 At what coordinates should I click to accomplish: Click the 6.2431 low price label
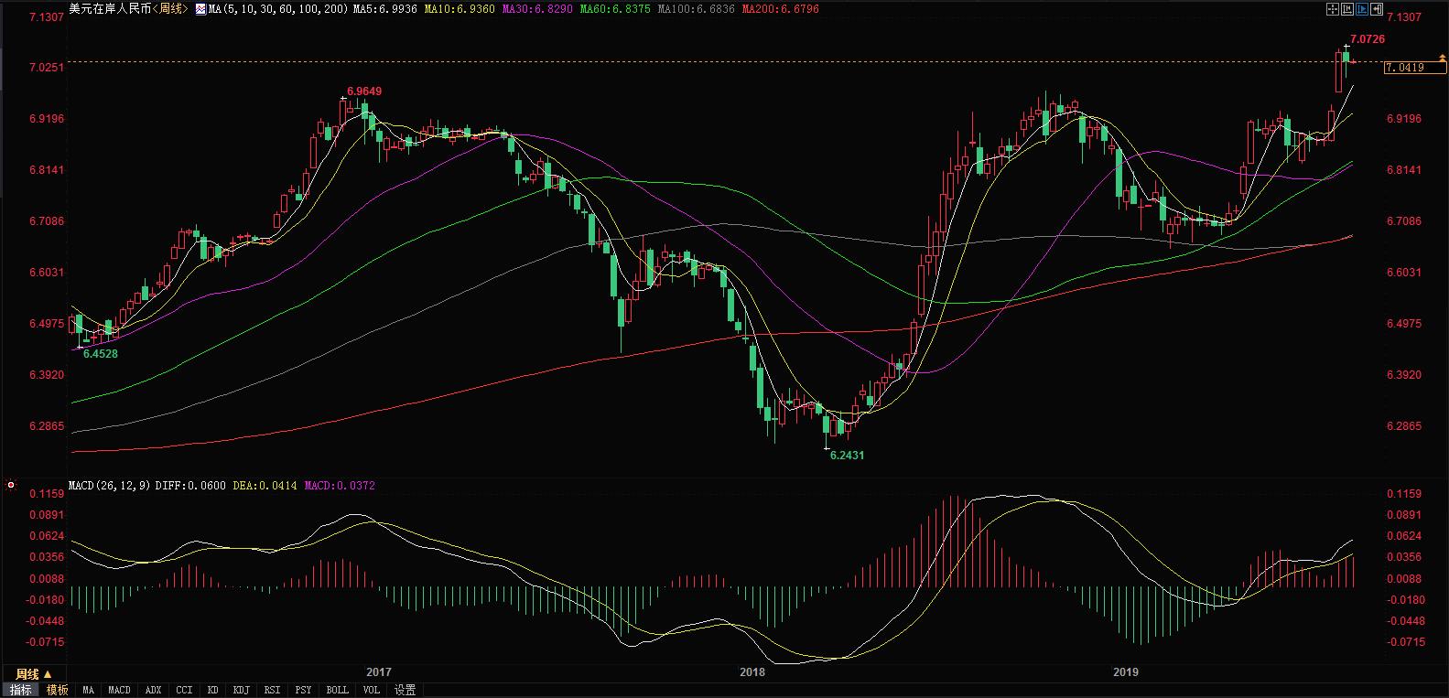click(x=847, y=455)
